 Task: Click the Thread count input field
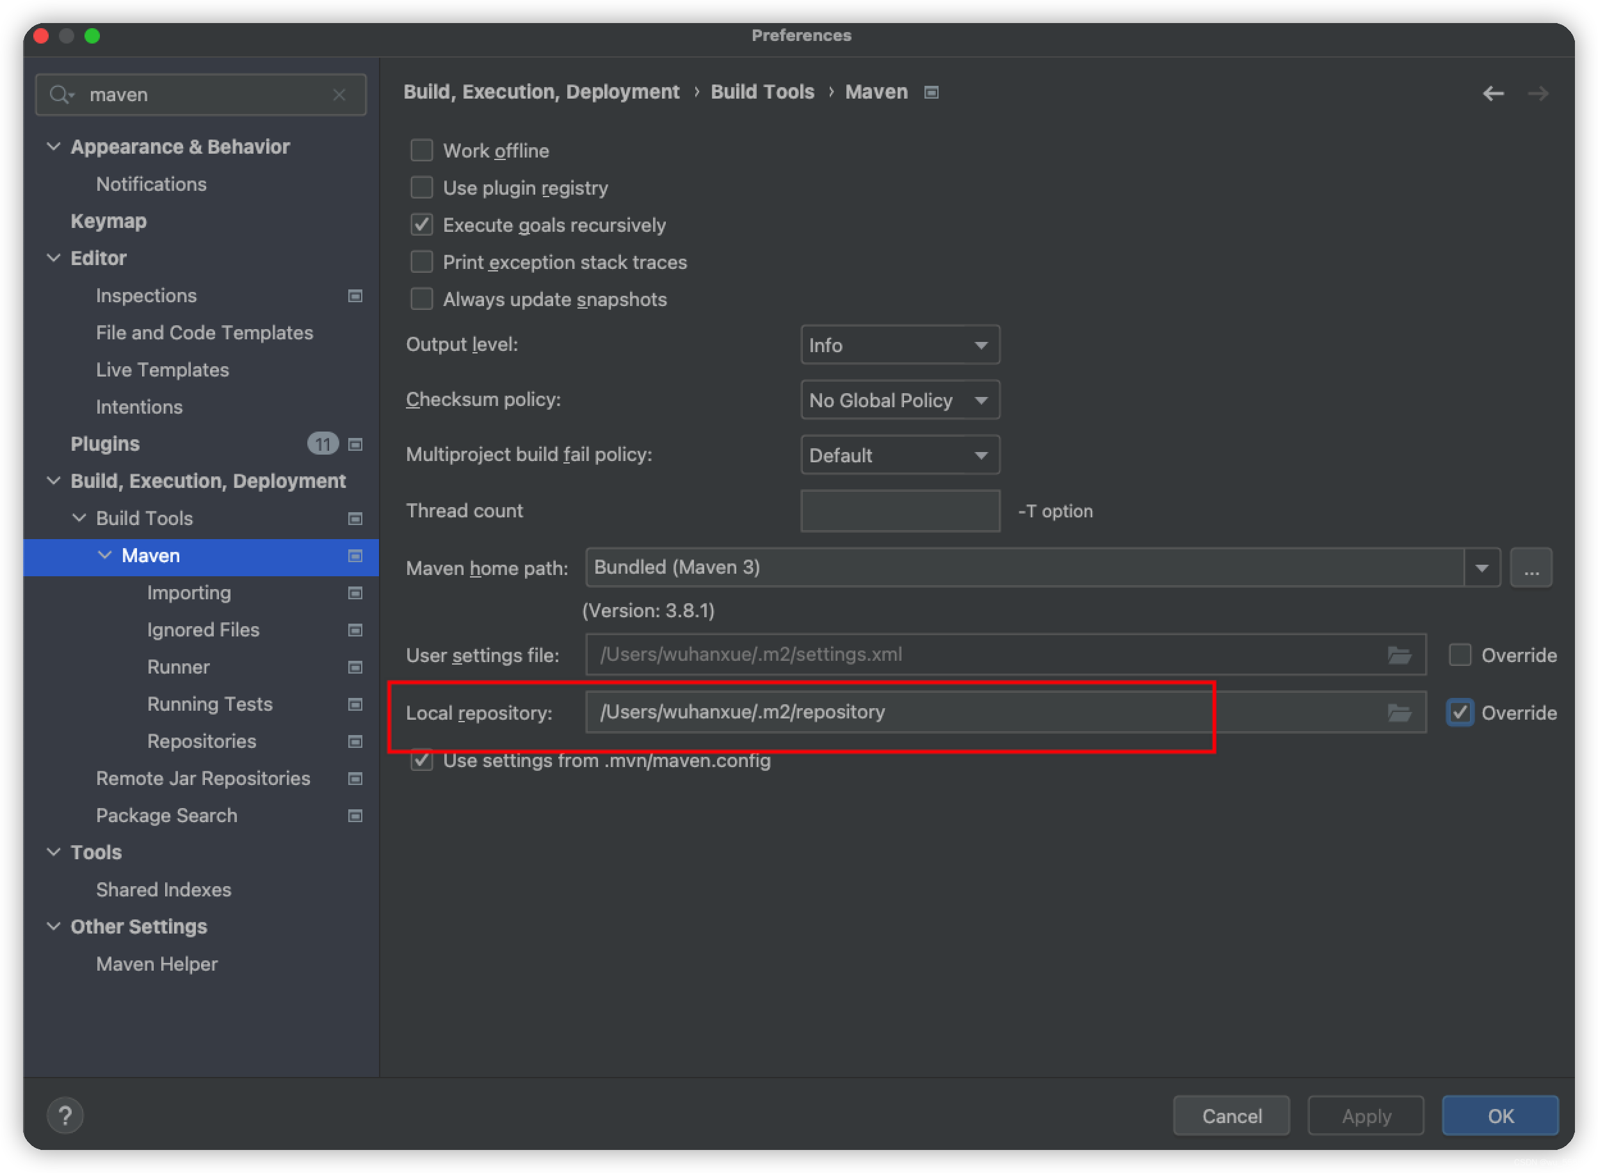(900, 510)
